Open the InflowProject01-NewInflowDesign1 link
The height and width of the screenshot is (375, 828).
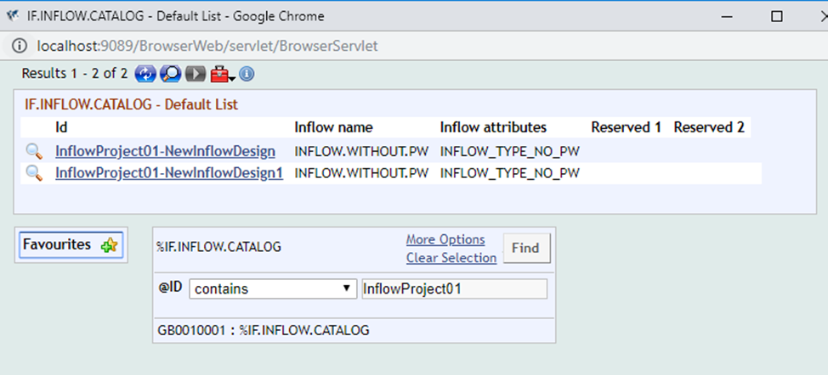tap(169, 173)
